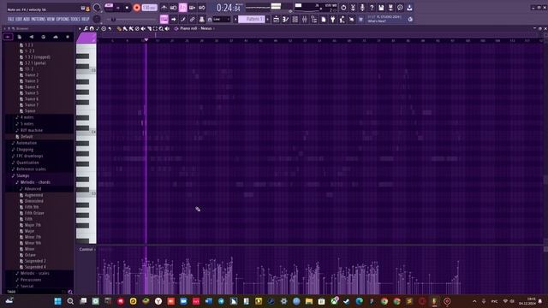Click the main pitch knob
The height and width of the screenshot is (308, 548).
pos(97,20)
